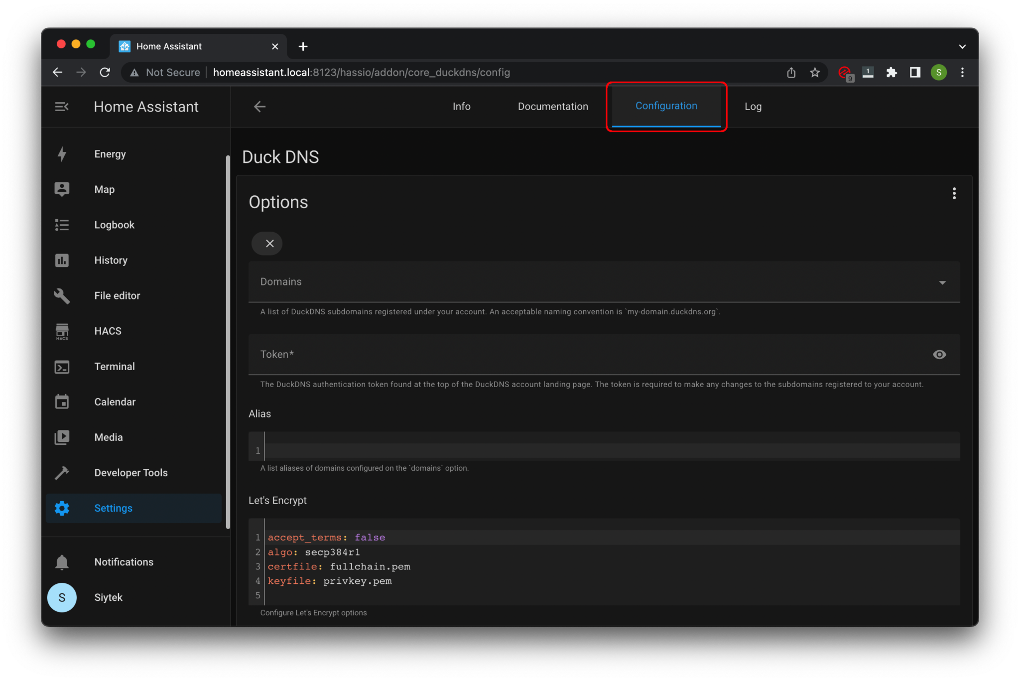This screenshot has width=1020, height=681.
Task: Open Options three-dot overflow menu
Action: point(954,193)
